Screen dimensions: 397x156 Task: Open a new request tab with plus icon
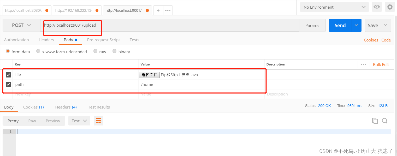tap(158, 10)
